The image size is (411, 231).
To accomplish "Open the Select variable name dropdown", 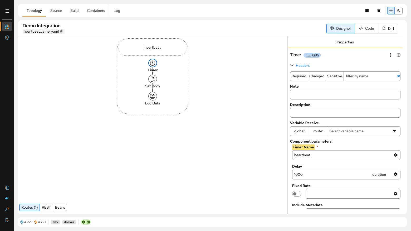I will pyautogui.click(x=364, y=131).
